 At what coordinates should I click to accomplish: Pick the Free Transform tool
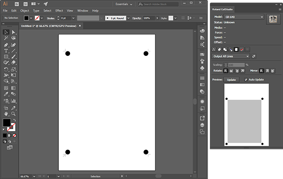[13, 75]
